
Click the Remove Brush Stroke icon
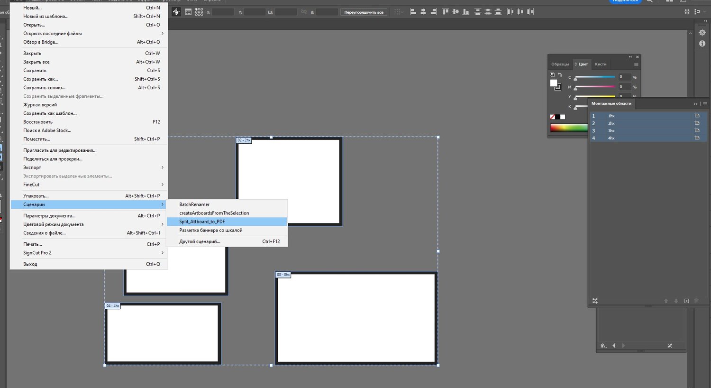pos(670,346)
